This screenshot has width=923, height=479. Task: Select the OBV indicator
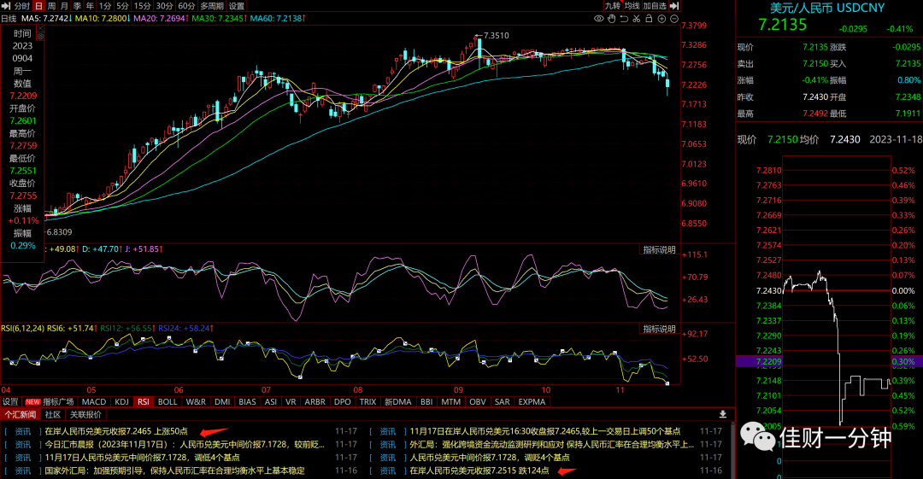click(x=478, y=402)
